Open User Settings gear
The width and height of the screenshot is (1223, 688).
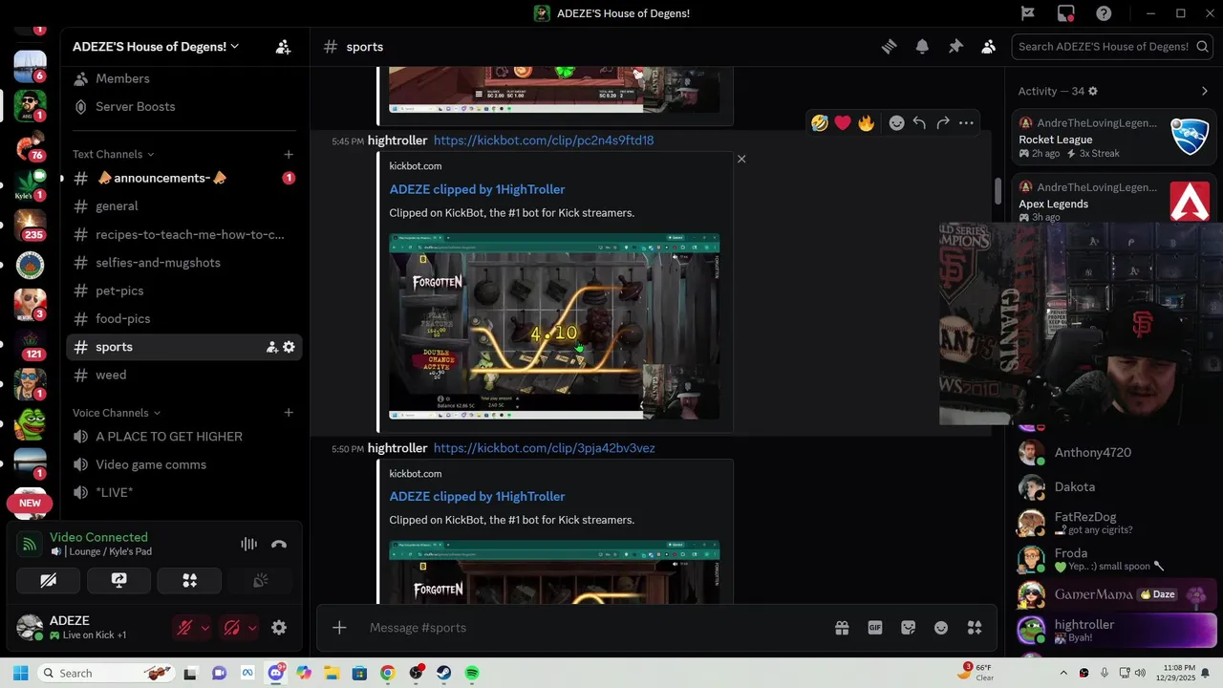pos(279,628)
